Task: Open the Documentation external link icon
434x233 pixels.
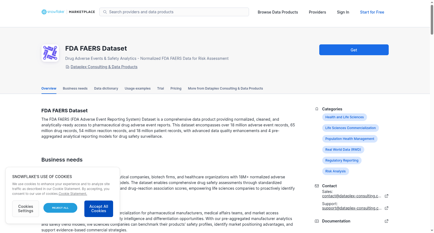Action: [x=387, y=221]
